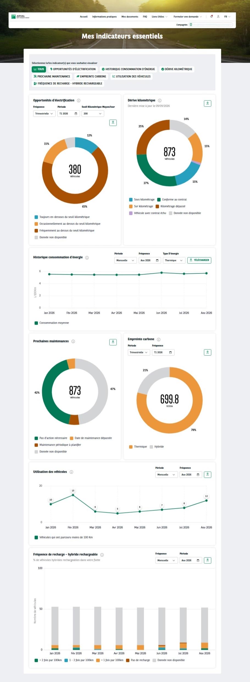Select the TOUS indicator filter
250x682 pixels.
click(39, 69)
